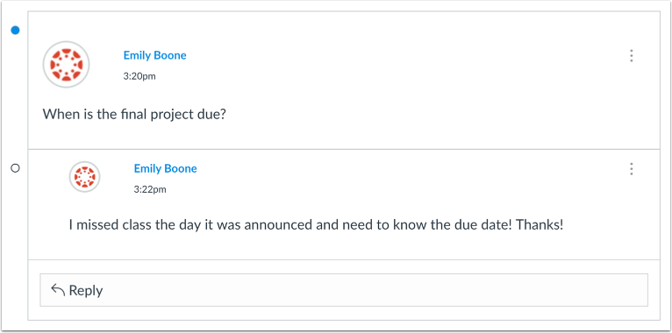
Task: Open Emily Boone's profile from the 3:22pm reply
Action: click(166, 168)
